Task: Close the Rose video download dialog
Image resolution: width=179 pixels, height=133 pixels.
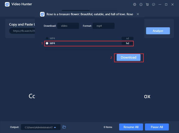Action: 138,14
